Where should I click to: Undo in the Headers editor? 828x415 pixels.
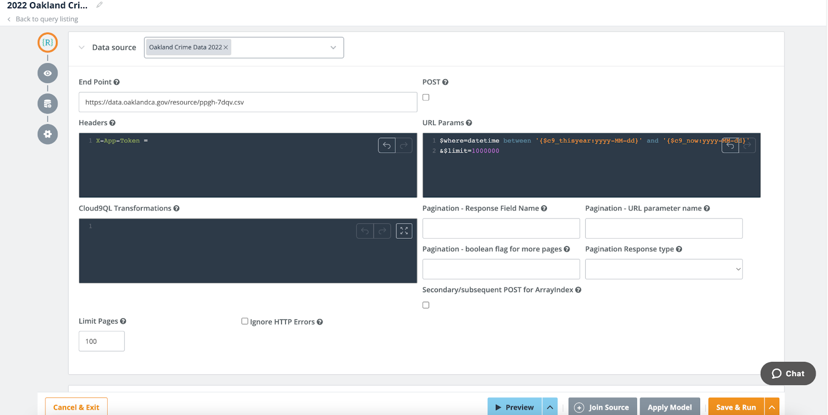[x=387, y=145]
